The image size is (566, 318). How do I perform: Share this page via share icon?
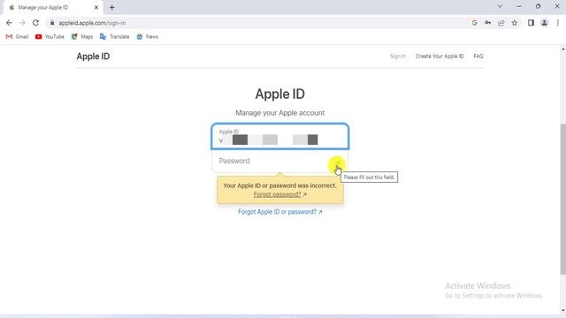click(x=501, y=23)
